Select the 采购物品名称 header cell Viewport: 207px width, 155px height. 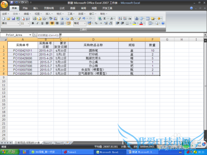click(x=93, y=45)
